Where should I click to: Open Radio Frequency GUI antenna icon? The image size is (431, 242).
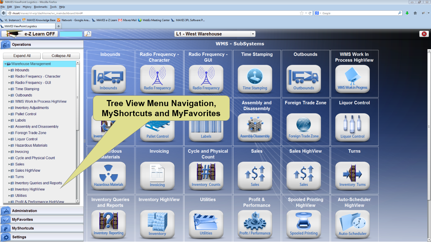[206, 79]
